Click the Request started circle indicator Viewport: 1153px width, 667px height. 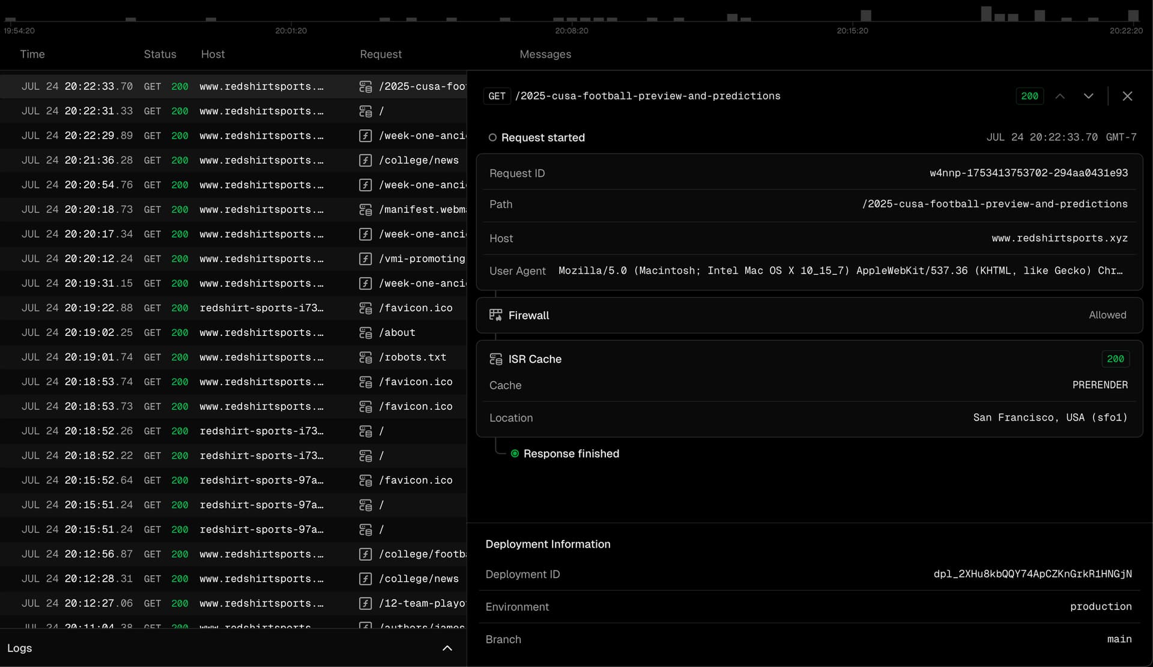click(492, 137)
